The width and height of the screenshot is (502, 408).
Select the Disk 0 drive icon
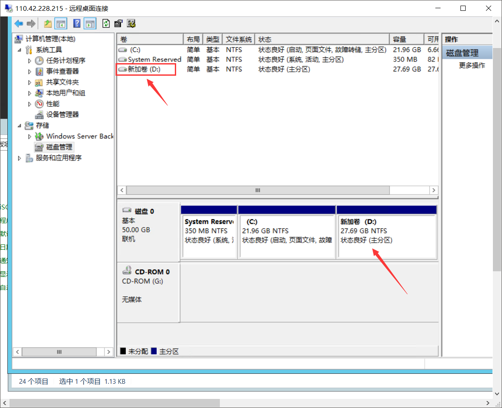127,211
